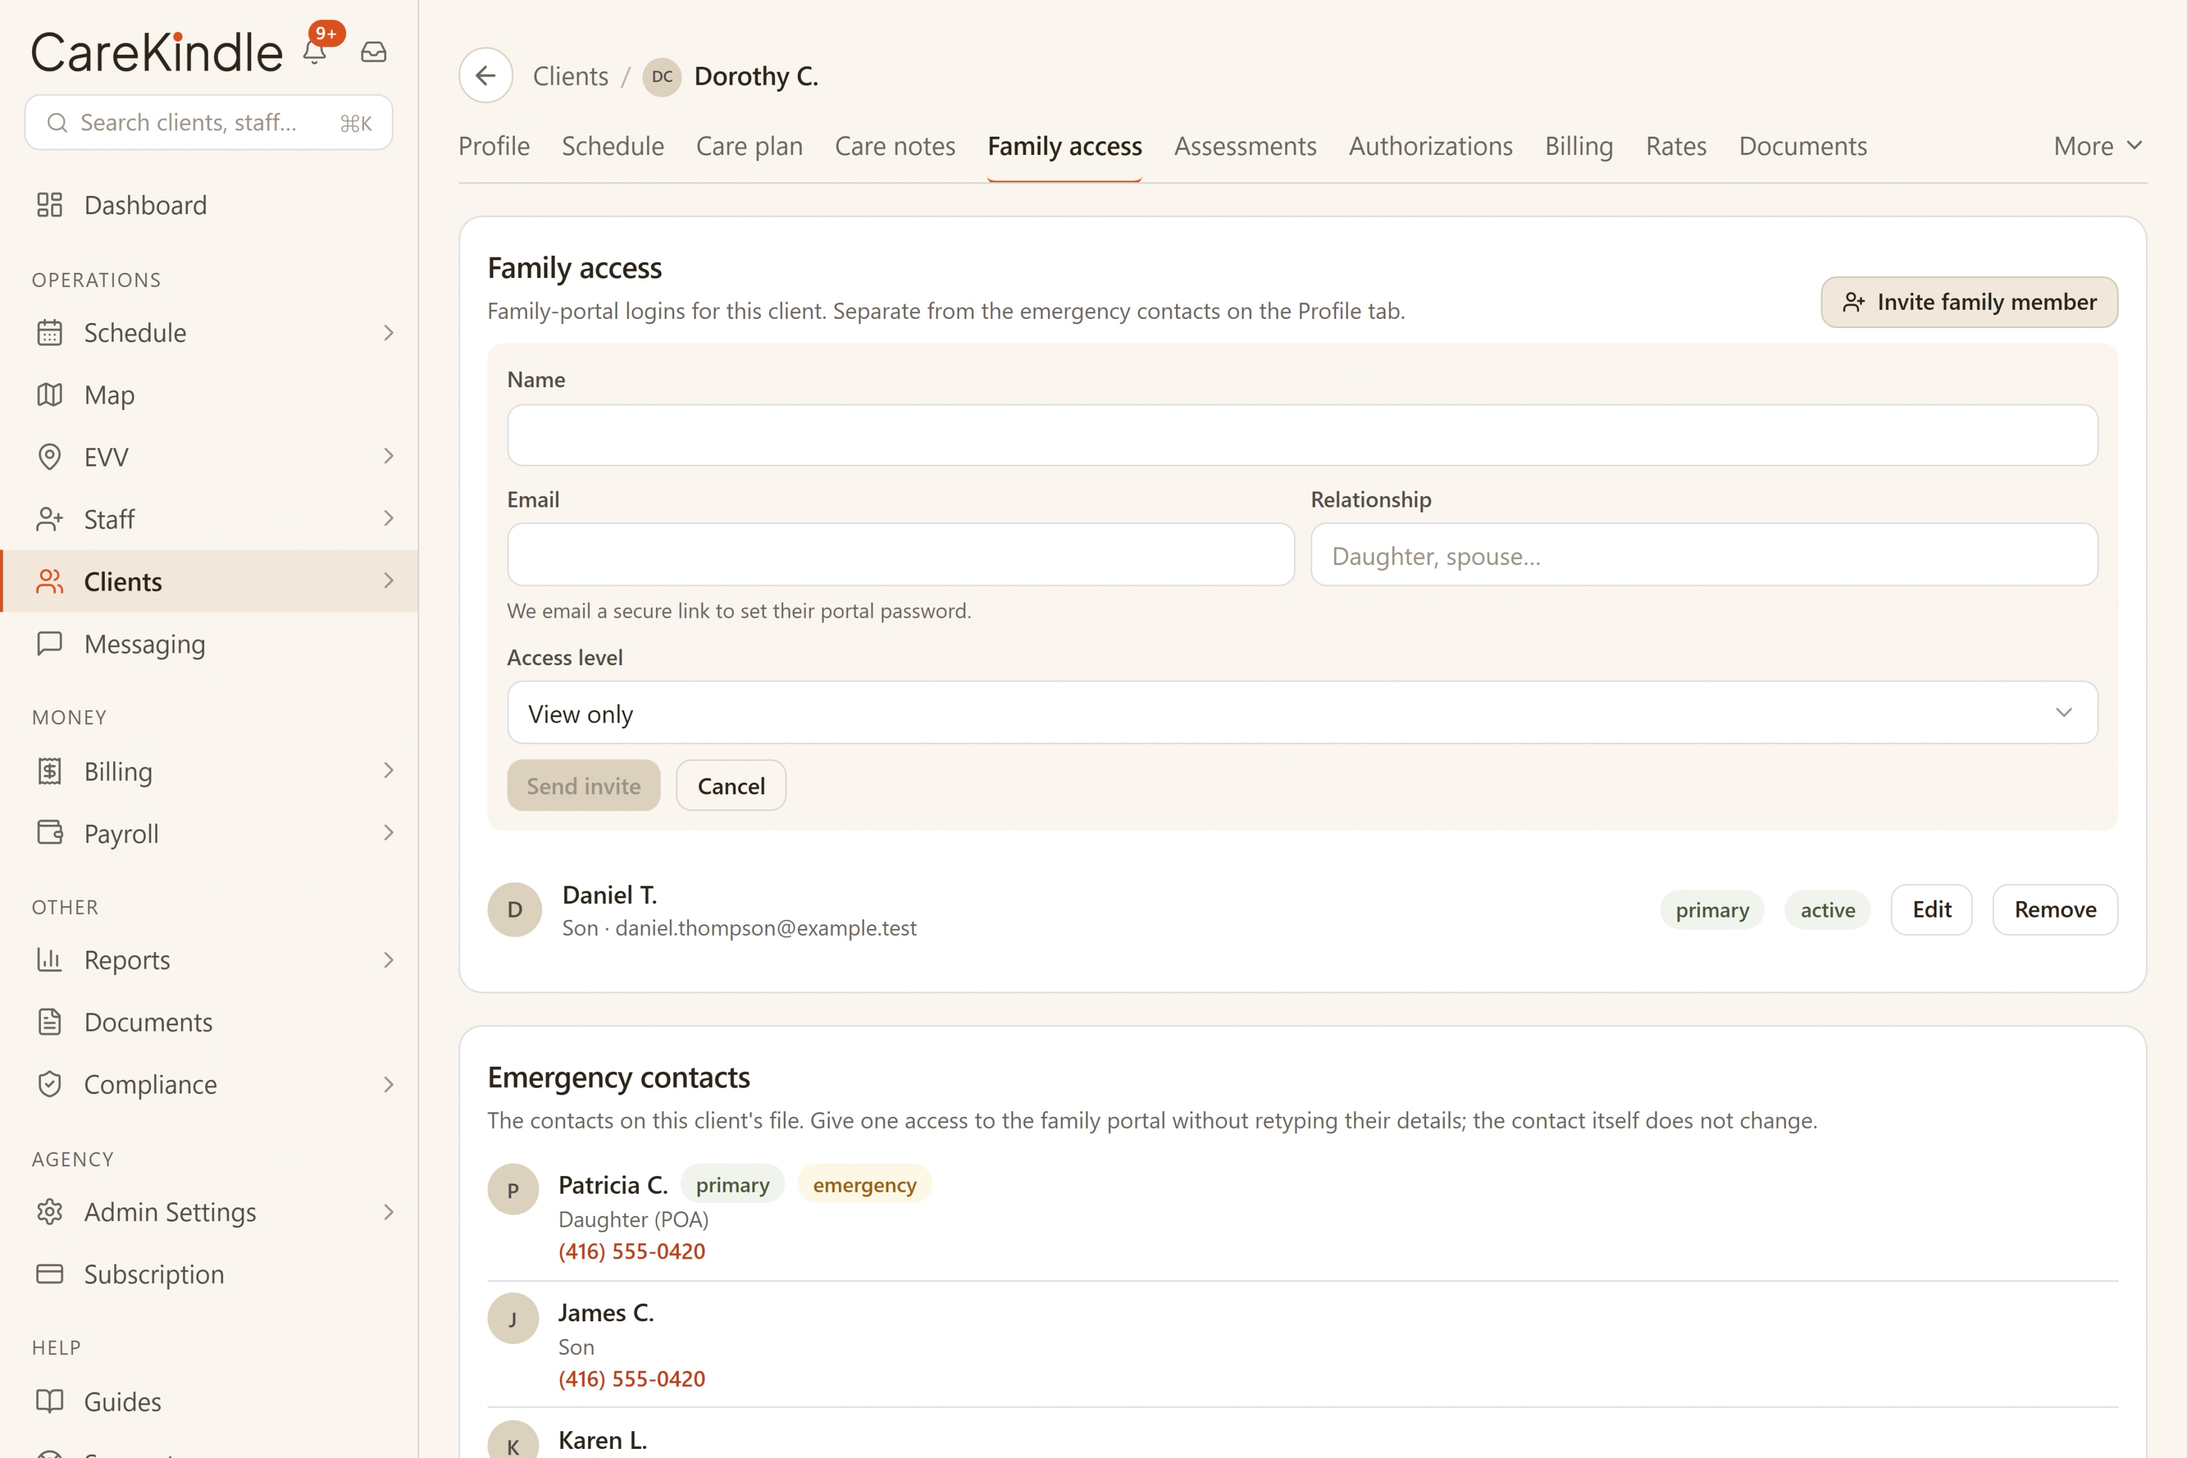
Task: Click the Map icon in sidebar
Action: click(50, 395)
